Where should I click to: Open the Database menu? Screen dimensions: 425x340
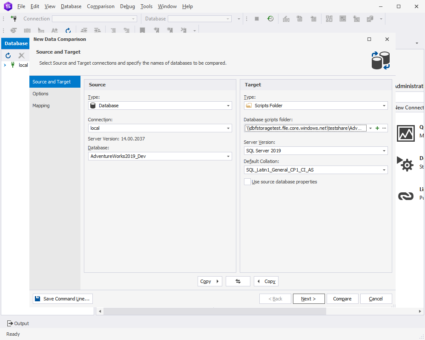point(71,6)
